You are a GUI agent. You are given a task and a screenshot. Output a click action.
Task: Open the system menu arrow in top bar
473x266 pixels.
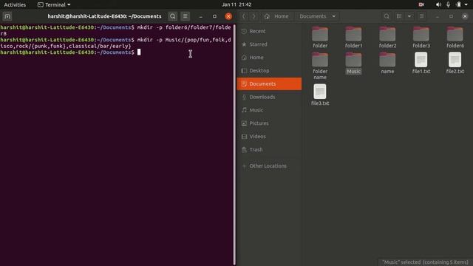point(466,4)
